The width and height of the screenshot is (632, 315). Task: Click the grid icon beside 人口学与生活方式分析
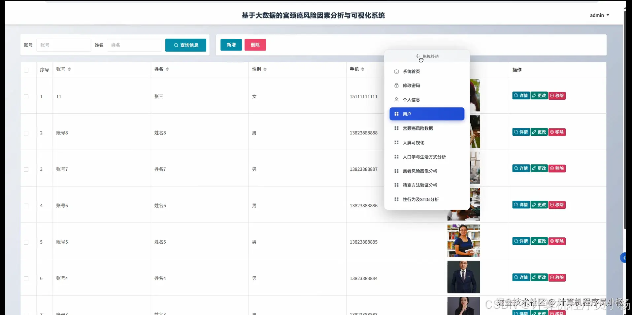(396, 157)
